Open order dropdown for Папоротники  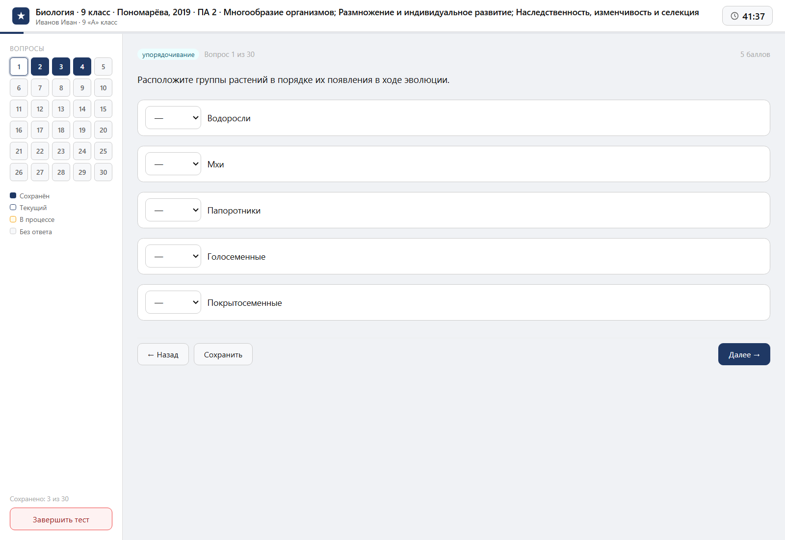point(173,210)
